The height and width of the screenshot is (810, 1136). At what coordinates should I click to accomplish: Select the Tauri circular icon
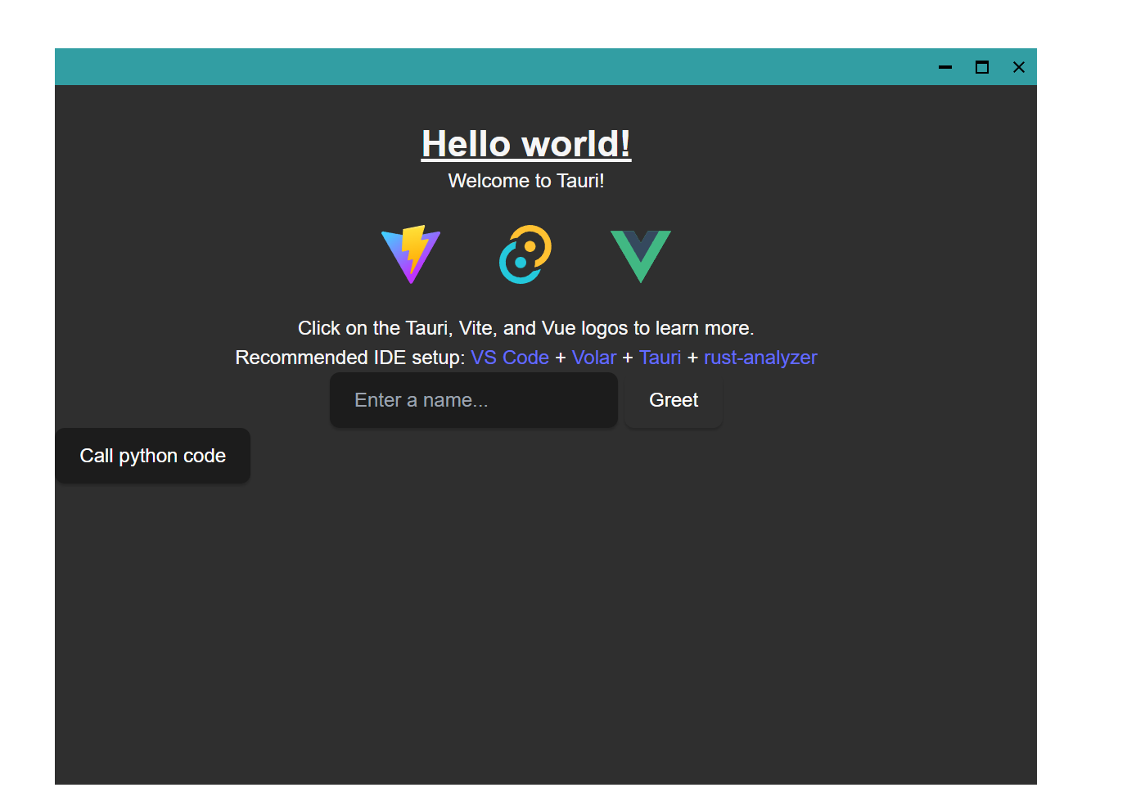(525, 254)
